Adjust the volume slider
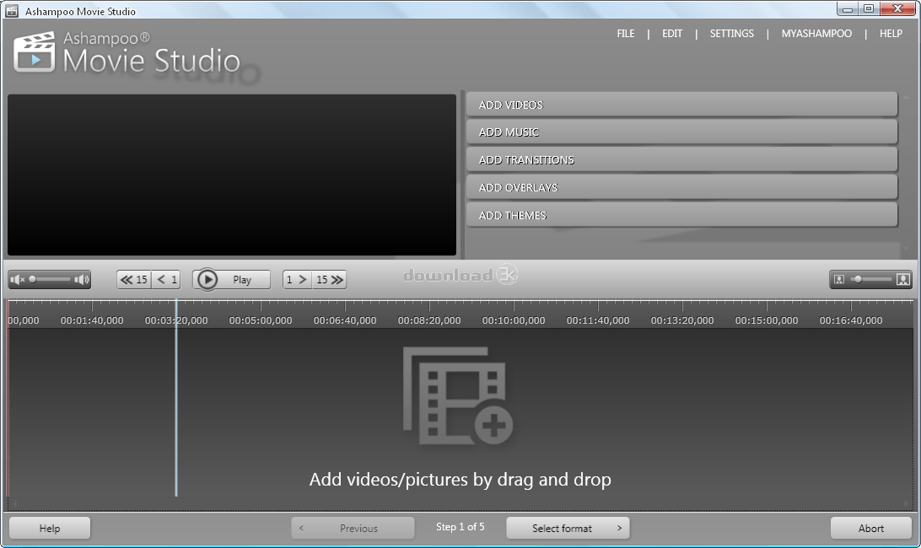 pyautogui.click(x=50, y=280)
